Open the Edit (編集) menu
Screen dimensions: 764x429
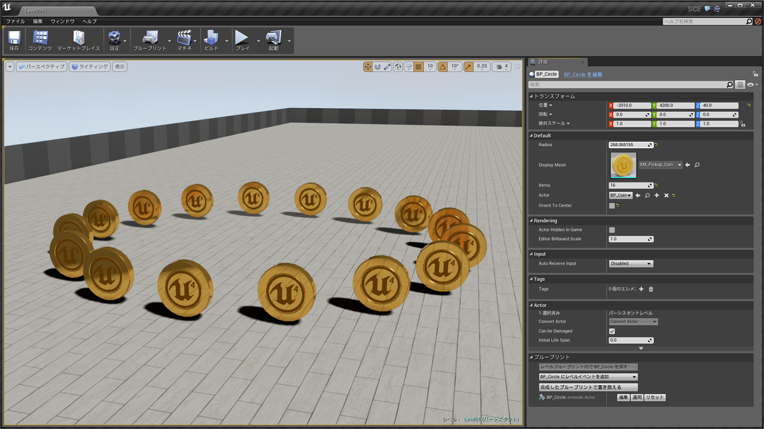pyautogui.click(x=38, y=21)
